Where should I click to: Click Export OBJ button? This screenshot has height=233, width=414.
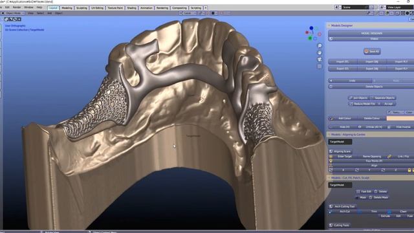pyautogui.click(x=372, y=69)
